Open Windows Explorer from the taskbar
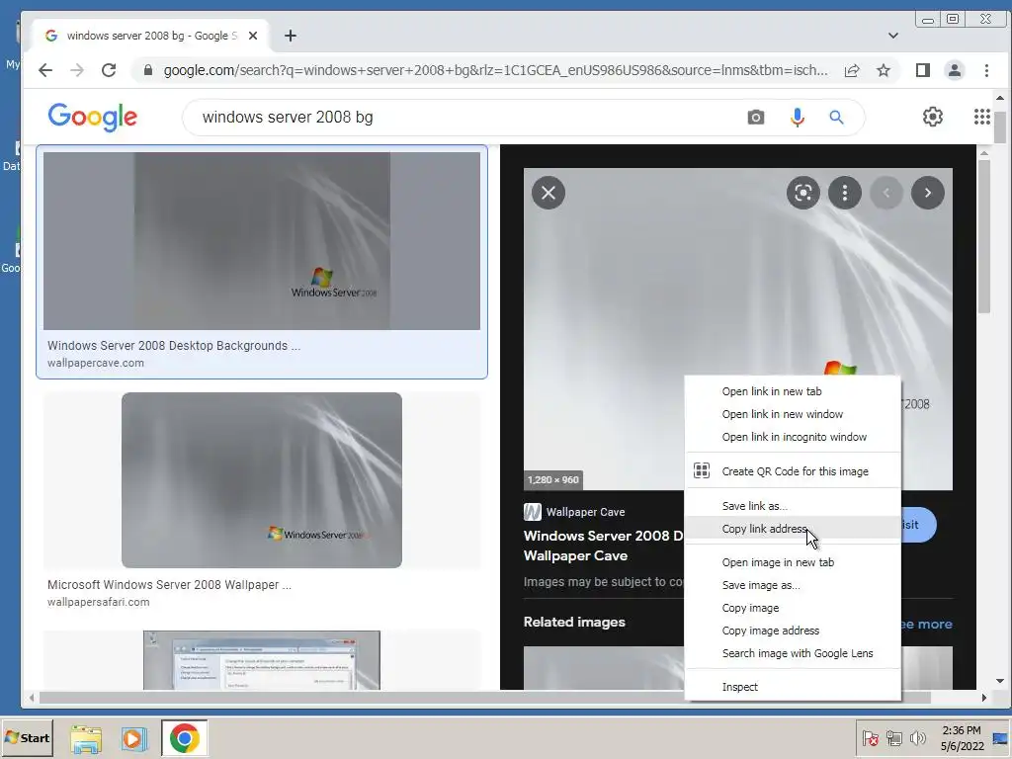 (86, 738)
